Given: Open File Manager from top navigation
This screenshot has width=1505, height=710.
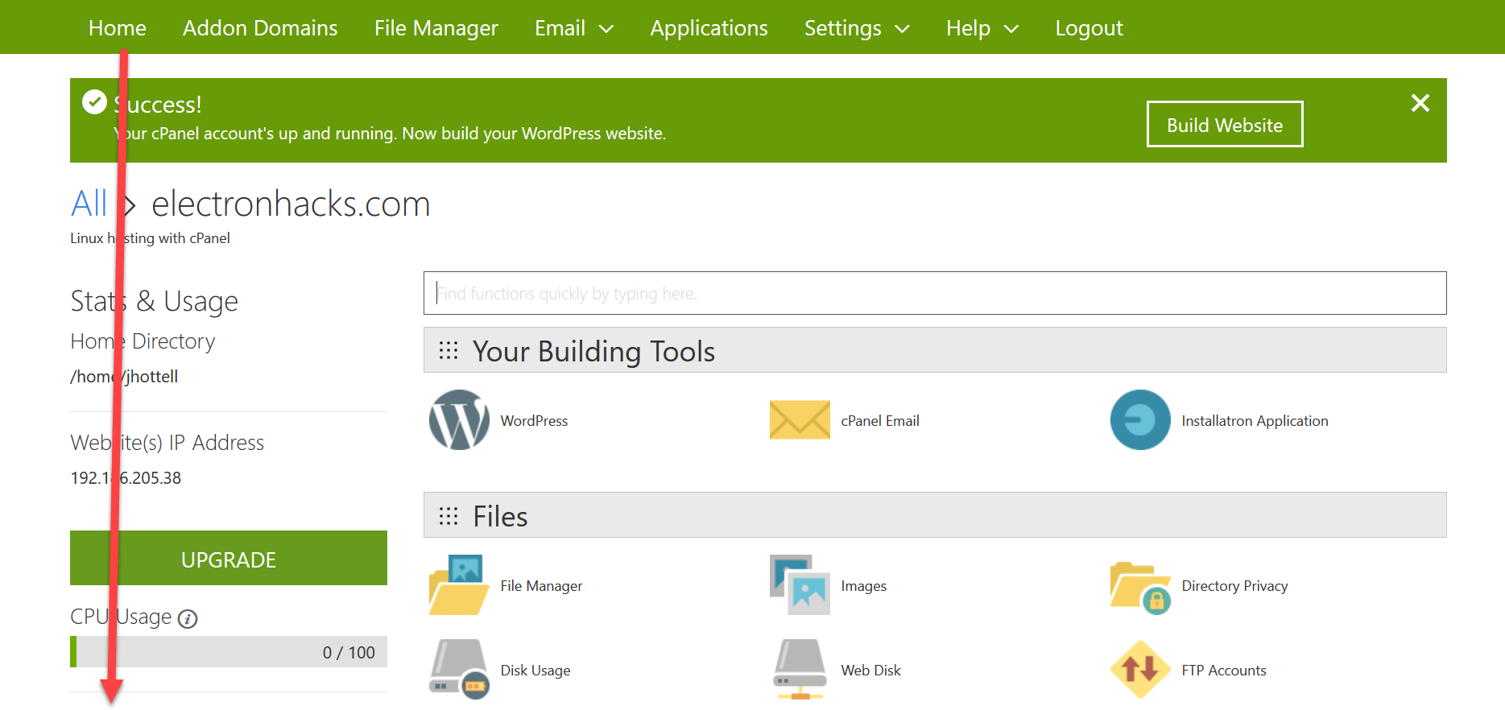Looking at the screenshot, I should tap(436, 28).
